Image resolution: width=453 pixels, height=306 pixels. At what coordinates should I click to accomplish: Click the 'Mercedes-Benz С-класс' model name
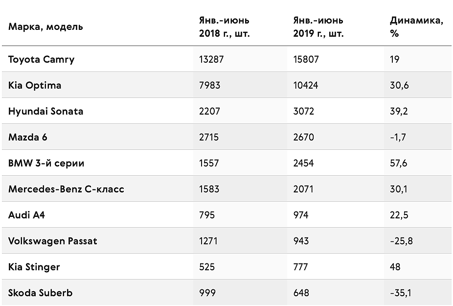point(66,189)
